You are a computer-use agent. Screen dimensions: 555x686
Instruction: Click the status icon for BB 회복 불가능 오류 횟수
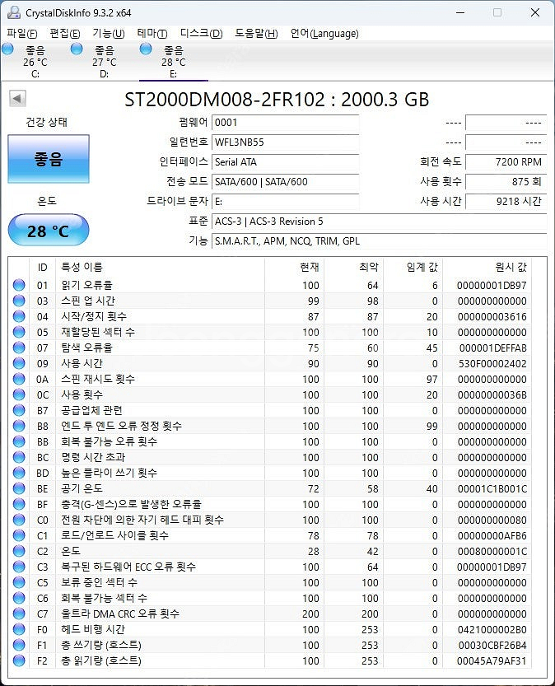click(19, 441)
